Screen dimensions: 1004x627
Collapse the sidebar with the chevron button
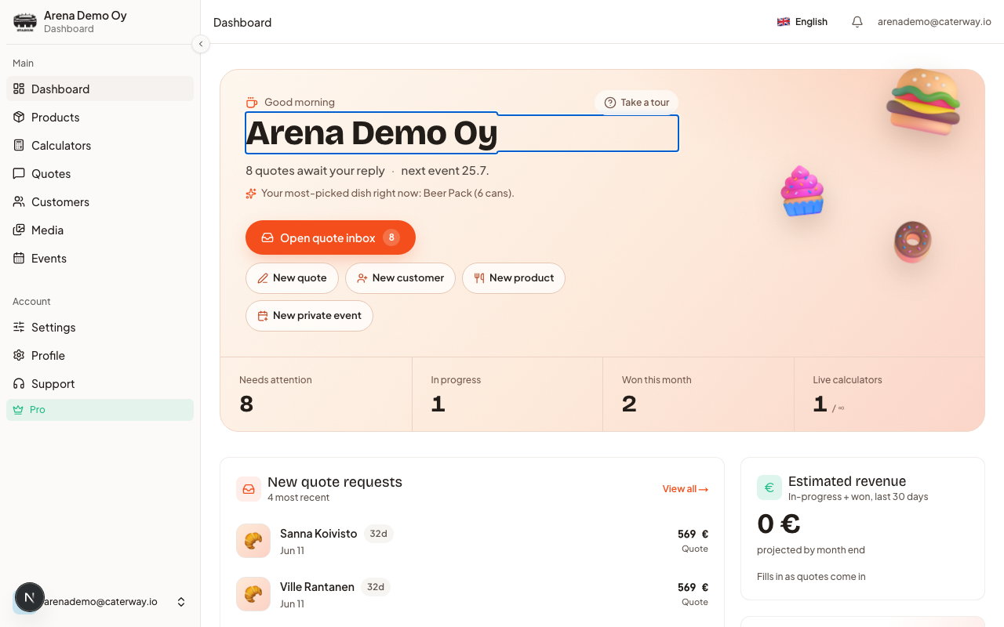(x=201, y=44)
